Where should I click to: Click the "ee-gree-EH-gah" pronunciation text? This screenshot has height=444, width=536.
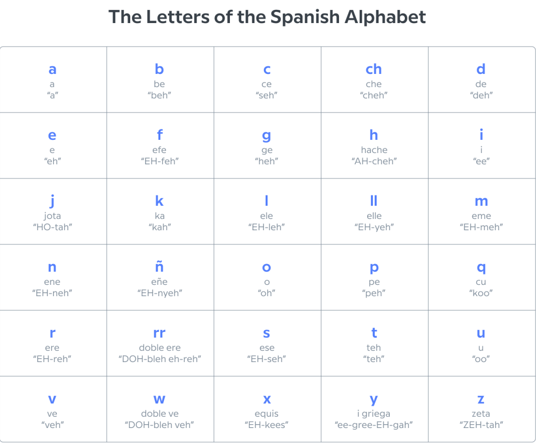(x=374, y=425)
